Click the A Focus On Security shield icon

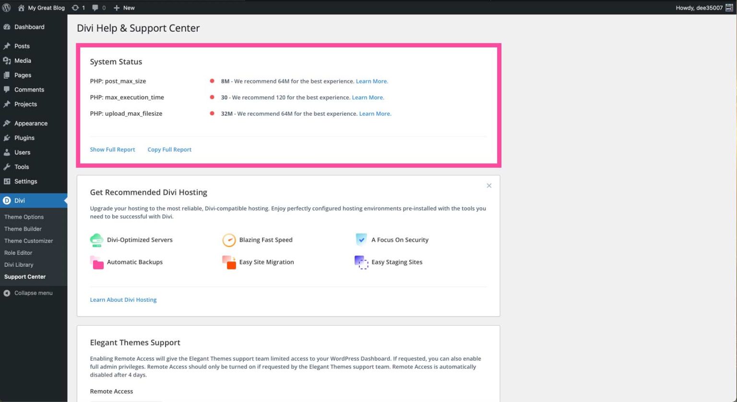361,239
